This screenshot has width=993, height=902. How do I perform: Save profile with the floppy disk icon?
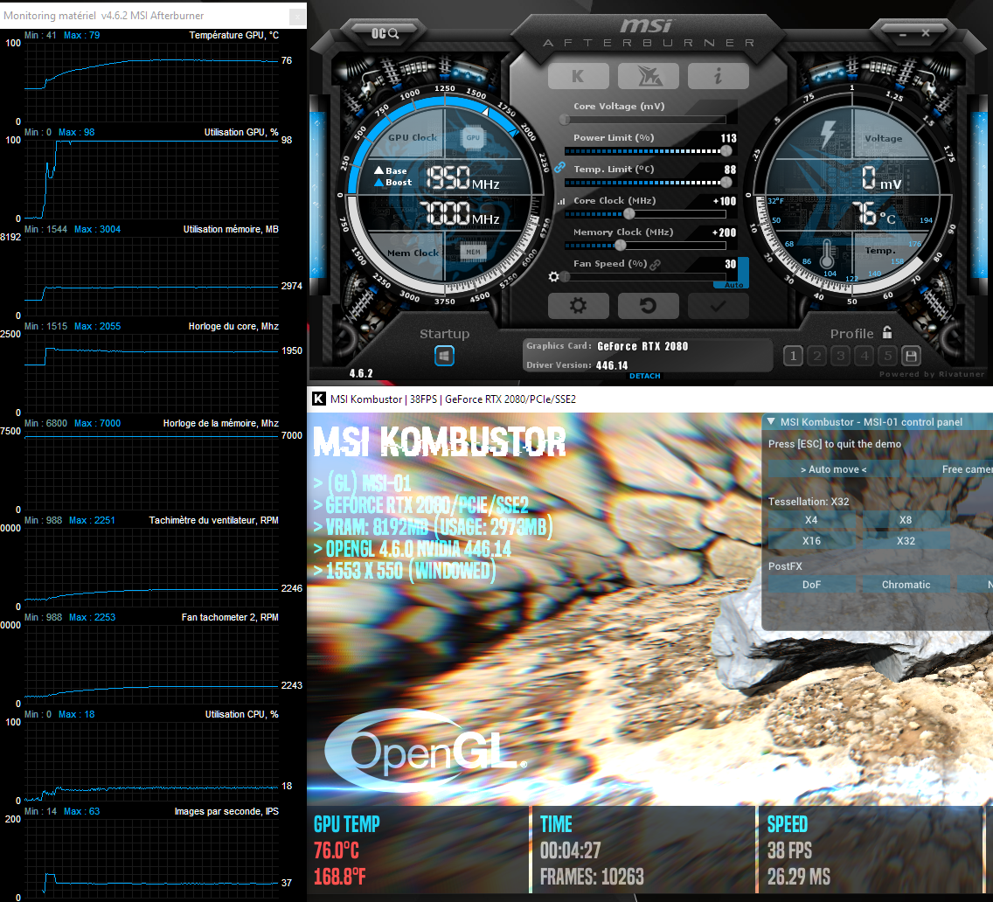[x=912, y=356]
